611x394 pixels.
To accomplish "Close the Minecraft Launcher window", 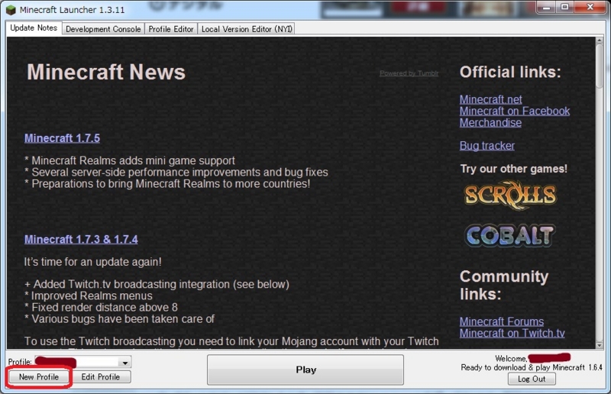I will click(590, 8).
